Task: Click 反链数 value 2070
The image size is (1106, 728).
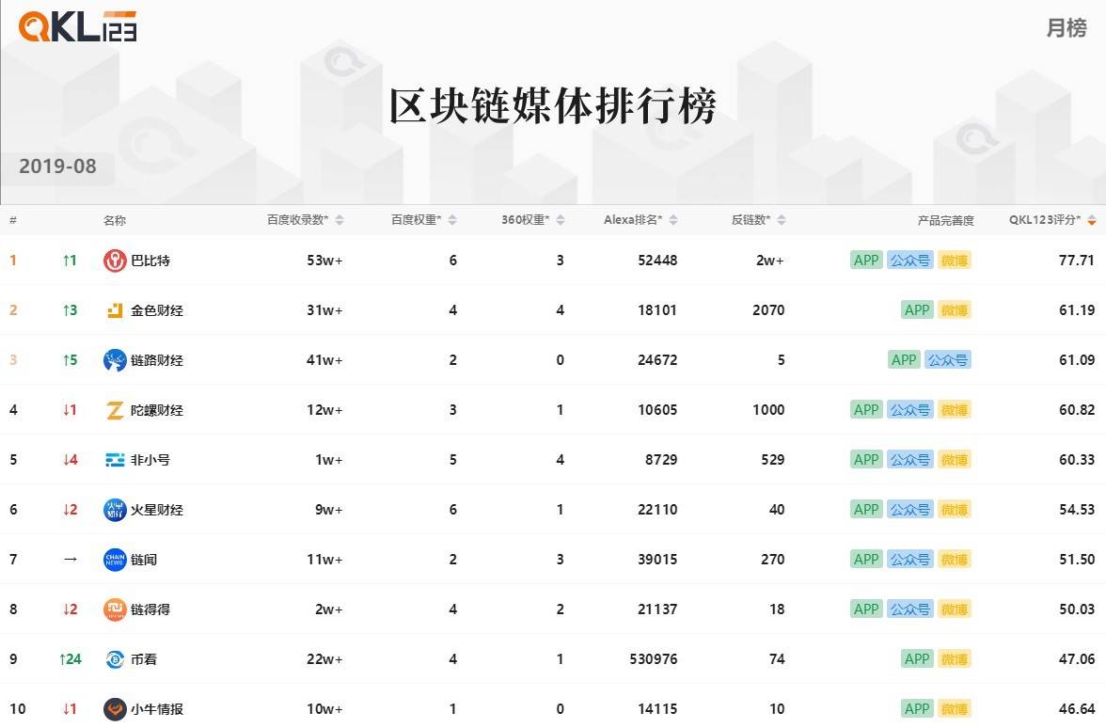Action: [768, 310]
